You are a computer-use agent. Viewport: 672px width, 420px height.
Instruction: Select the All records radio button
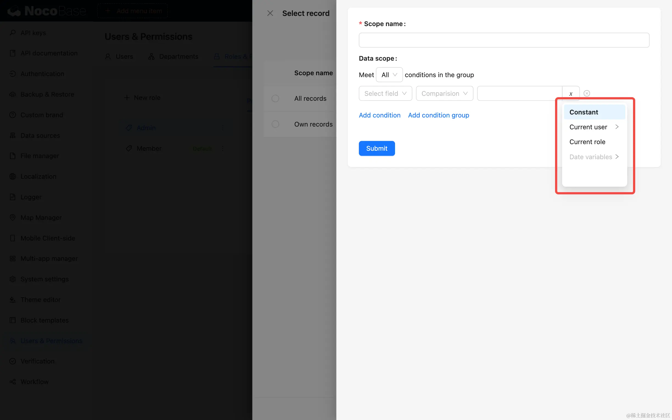point(275,98)
